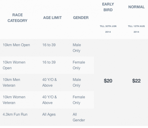This screenshot has height=128, width=148.
Task: Click Female Only in Women Veteran row
Action: [79, 100]
